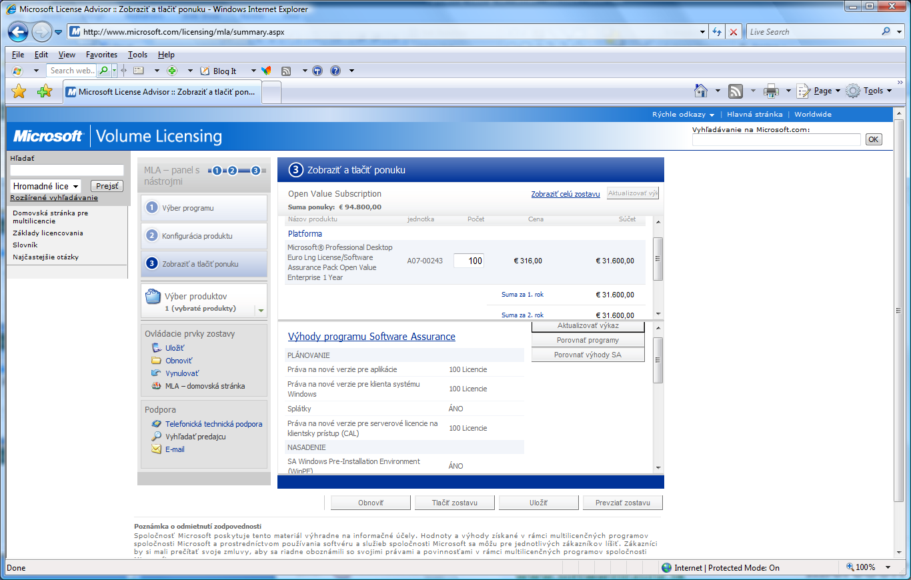Click the Home page house icon
Image resolution: width=911 pixels, height=580 pixels.
click(701, 91)
